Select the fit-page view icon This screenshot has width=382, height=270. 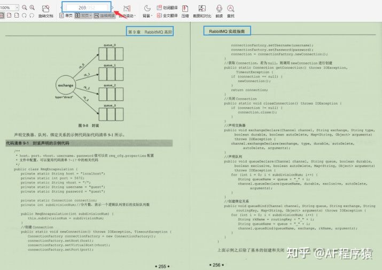(9, 15)
